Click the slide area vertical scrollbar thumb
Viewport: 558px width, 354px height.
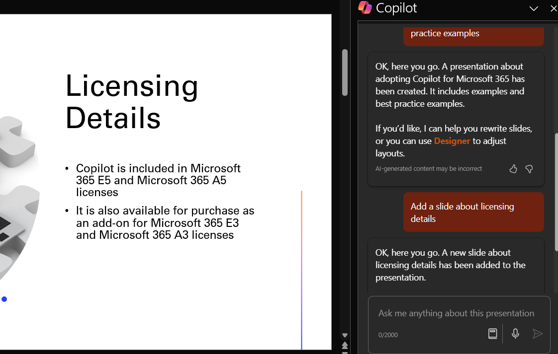coord(345,72)
